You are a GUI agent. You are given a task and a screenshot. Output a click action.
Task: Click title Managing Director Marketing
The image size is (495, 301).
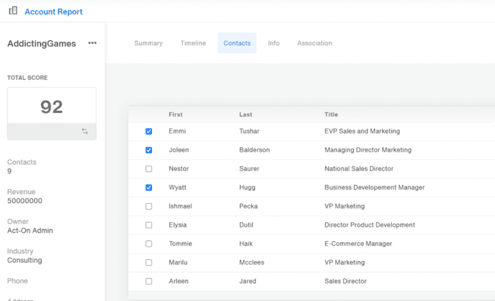point(368,150)
